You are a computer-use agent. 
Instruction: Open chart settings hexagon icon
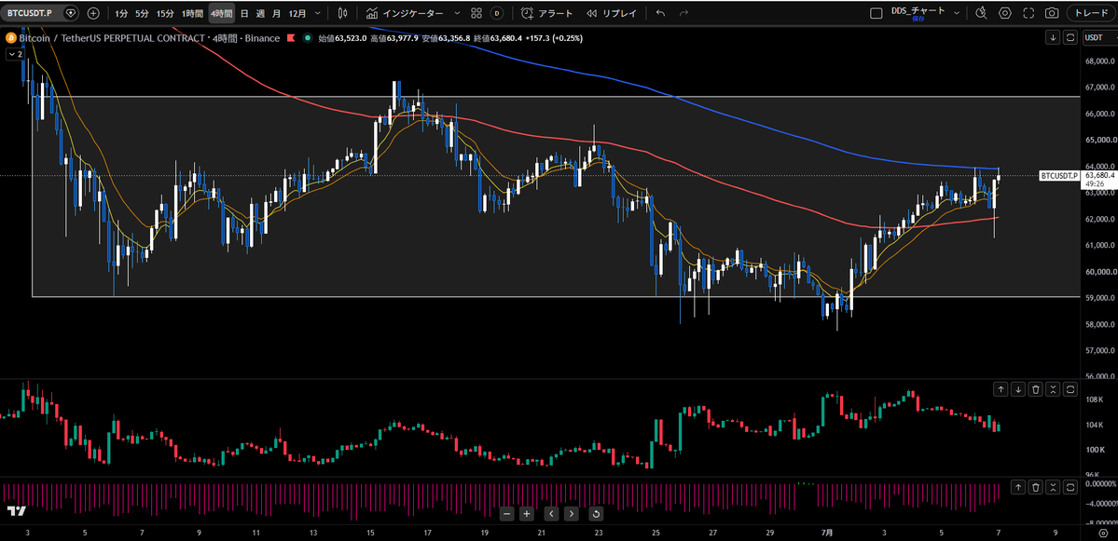1004,13
